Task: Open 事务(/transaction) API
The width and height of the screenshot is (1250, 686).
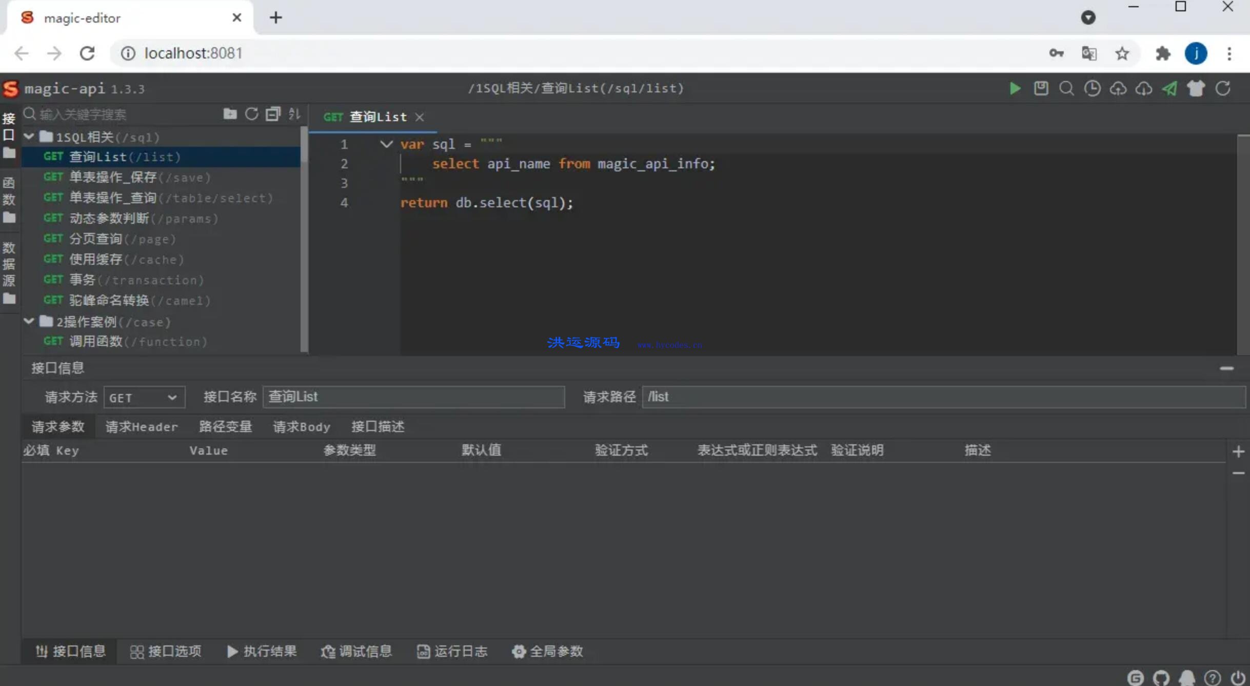Action: coord(161,280)
